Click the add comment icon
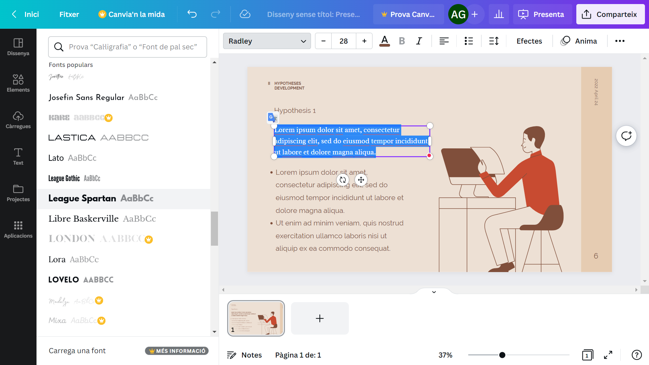Image resolution: width=649 pixels, height=365 pixels. (626, 136)
